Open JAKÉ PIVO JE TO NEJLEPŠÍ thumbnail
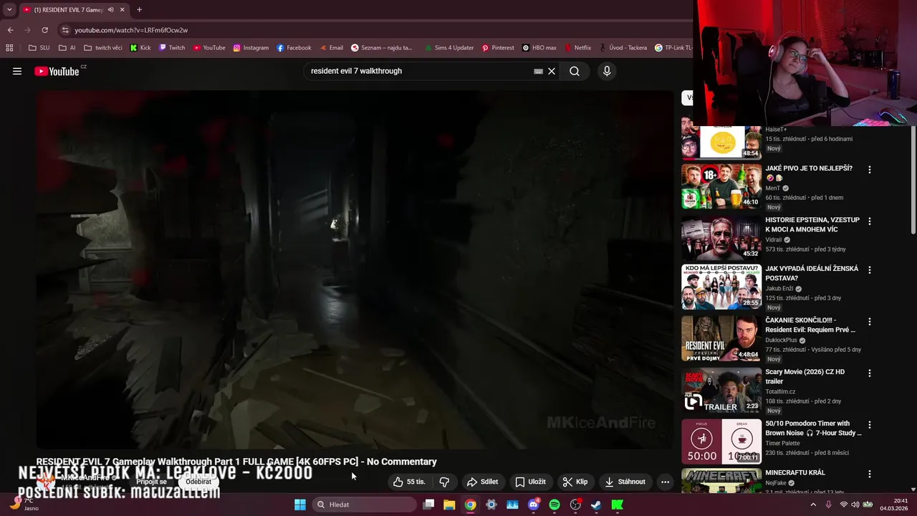Screen dimensions: 917x516 coord(721,186)
